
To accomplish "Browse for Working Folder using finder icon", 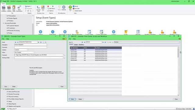I will [64, 58].
